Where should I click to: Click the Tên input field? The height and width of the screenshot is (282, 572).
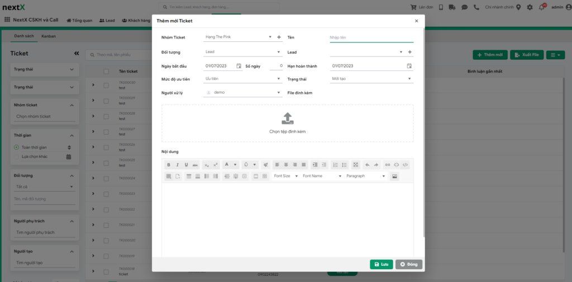(371, 37)
